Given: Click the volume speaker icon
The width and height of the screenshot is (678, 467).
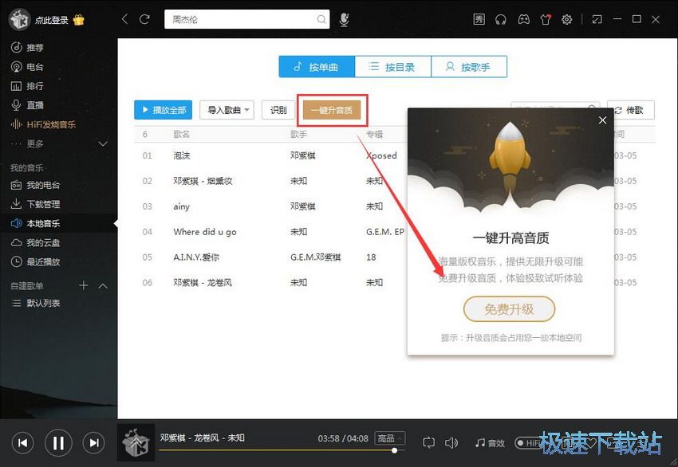Looking at the screenshot, I should click(451, 443).
